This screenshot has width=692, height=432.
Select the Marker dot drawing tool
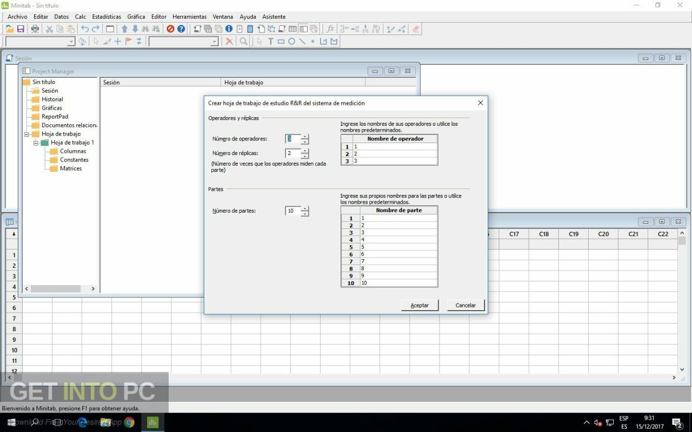[x=312, y=42]
